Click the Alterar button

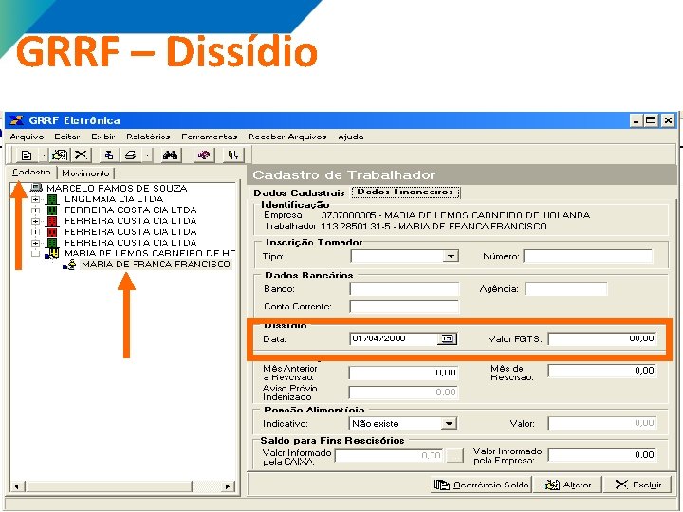coord(567,485)
